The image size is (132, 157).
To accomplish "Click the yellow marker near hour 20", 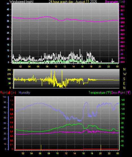I will pos(101,148).
